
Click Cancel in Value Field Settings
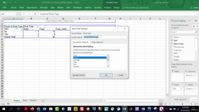click(121, 75)
